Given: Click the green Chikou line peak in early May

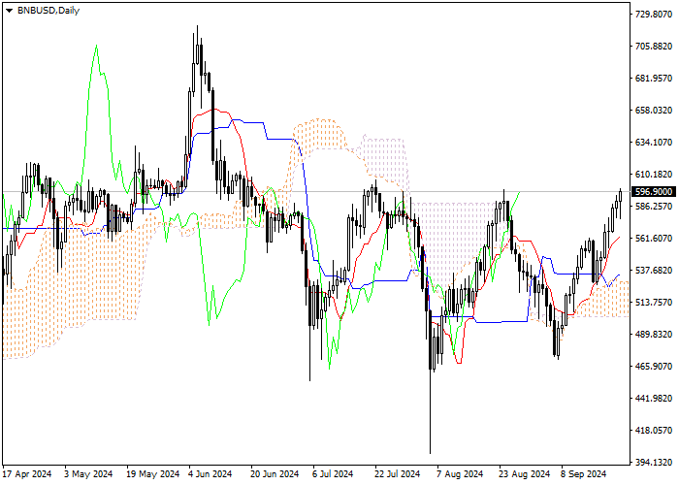Looking at the screenshot, I should [96, 46].
